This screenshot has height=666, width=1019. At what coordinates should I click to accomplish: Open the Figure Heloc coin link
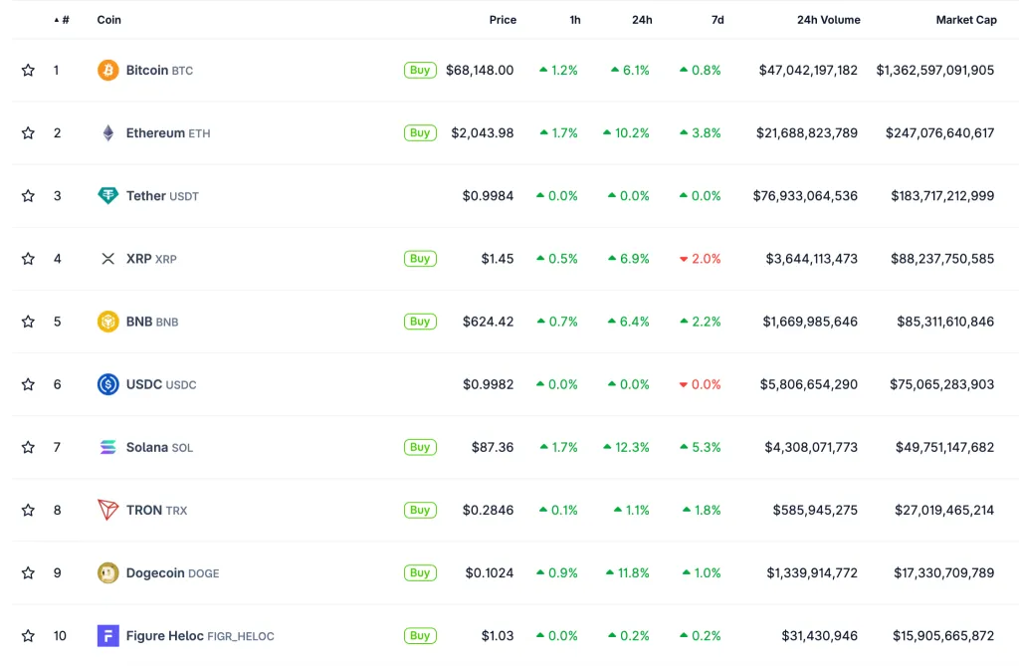(165, 635)
